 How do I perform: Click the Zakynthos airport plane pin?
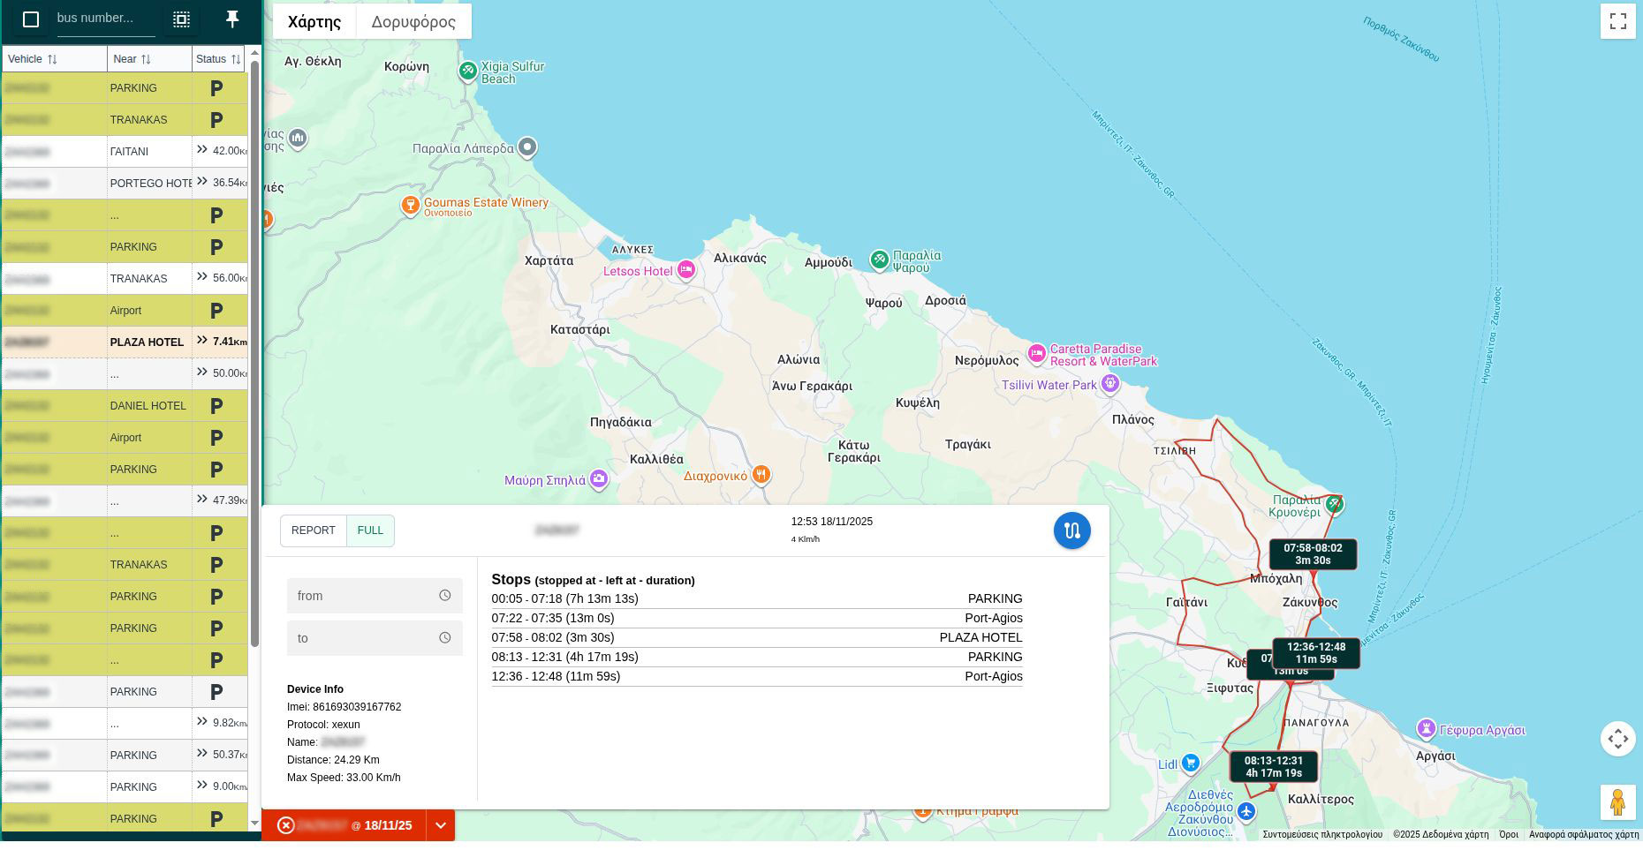[x=1246, y=811]
